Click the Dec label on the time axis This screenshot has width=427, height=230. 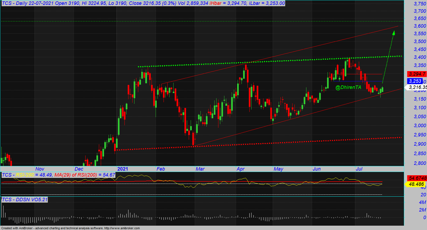point(79,169)
